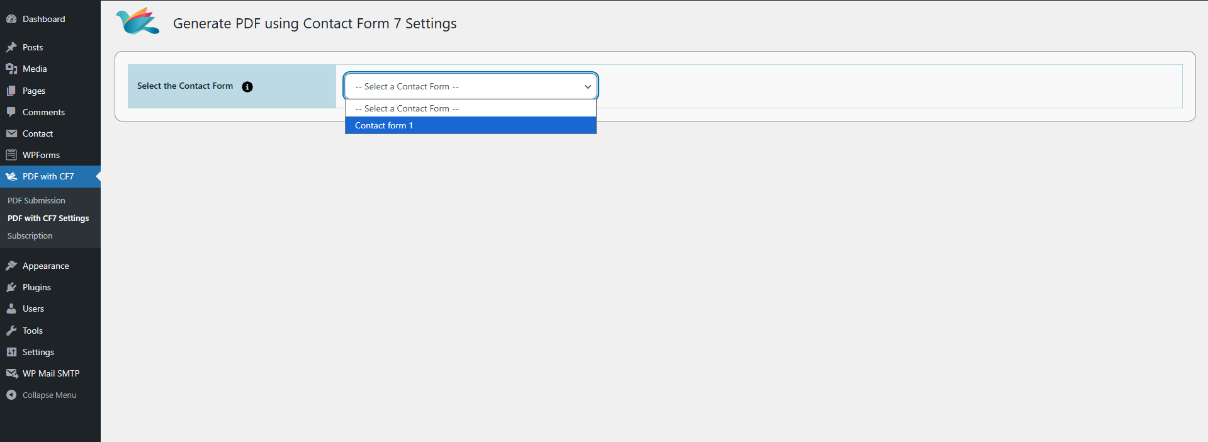
Task: Open the Plugins menu label
Action: pos(37,287)
